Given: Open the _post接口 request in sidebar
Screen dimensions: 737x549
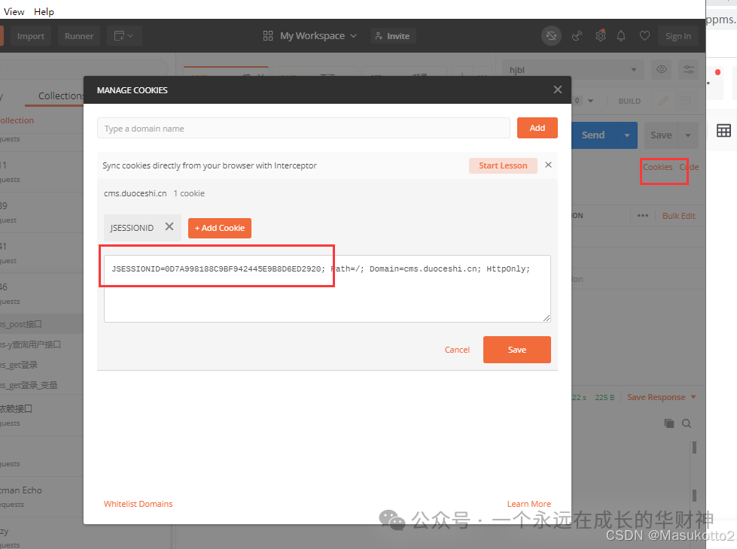Looking at the screenshot, I should (41, 324).
